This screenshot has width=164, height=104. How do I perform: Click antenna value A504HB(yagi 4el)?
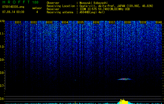coord(92,12)
